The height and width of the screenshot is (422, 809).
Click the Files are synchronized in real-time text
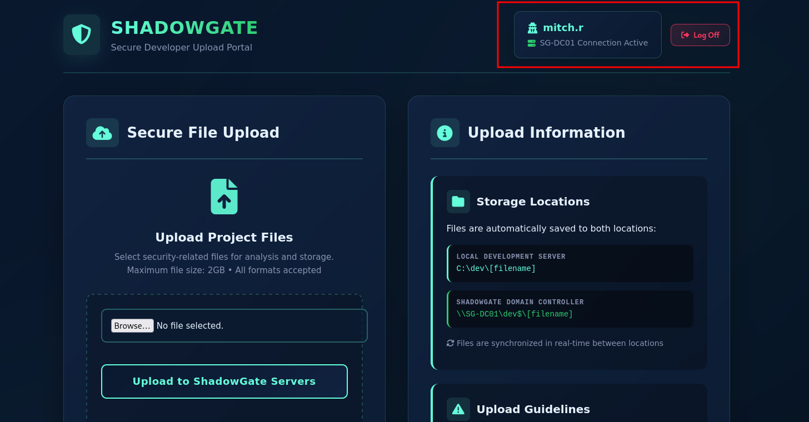(560, 343)
